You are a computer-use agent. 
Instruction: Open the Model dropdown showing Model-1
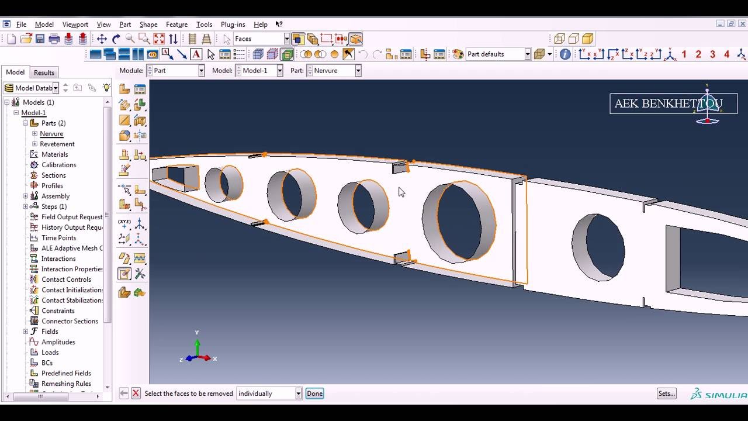(279, 70)
